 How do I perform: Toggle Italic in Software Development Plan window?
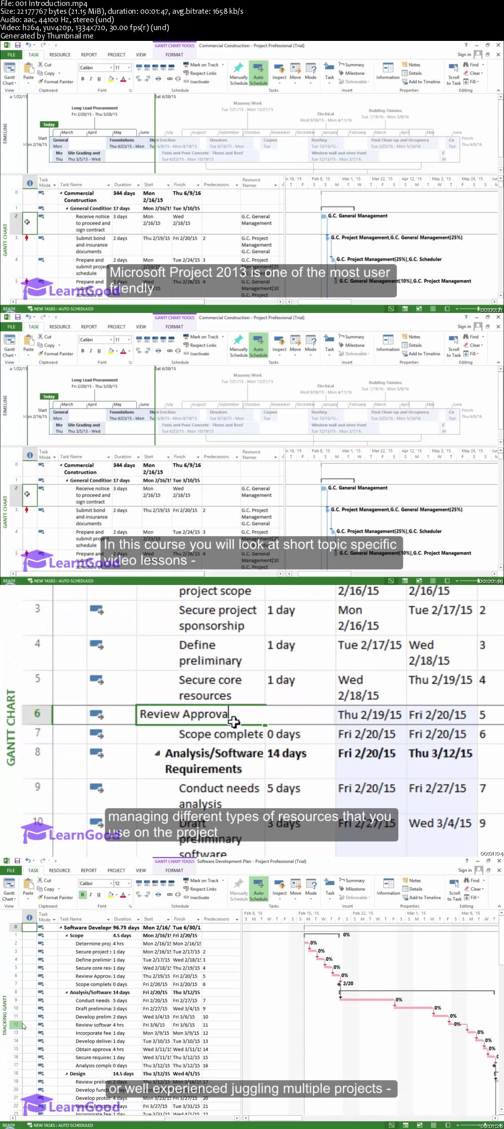[91, 894]
